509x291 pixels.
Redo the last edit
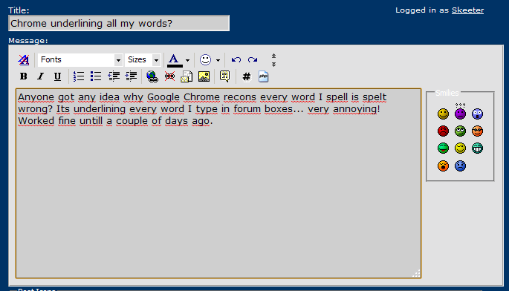tap(253, 60)
